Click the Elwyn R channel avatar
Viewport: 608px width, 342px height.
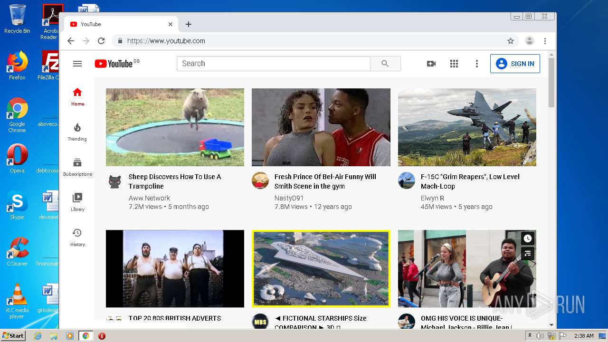click(x=407, y=180)
